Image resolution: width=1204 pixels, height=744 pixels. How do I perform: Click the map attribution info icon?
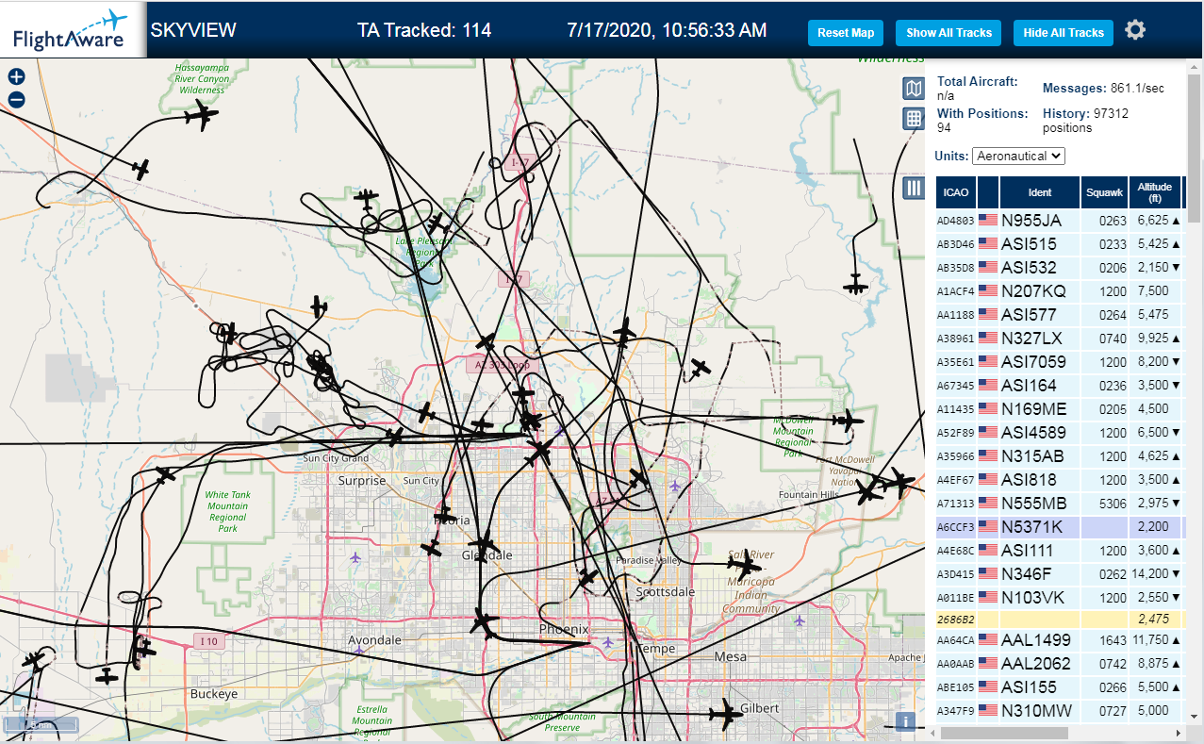906,721
